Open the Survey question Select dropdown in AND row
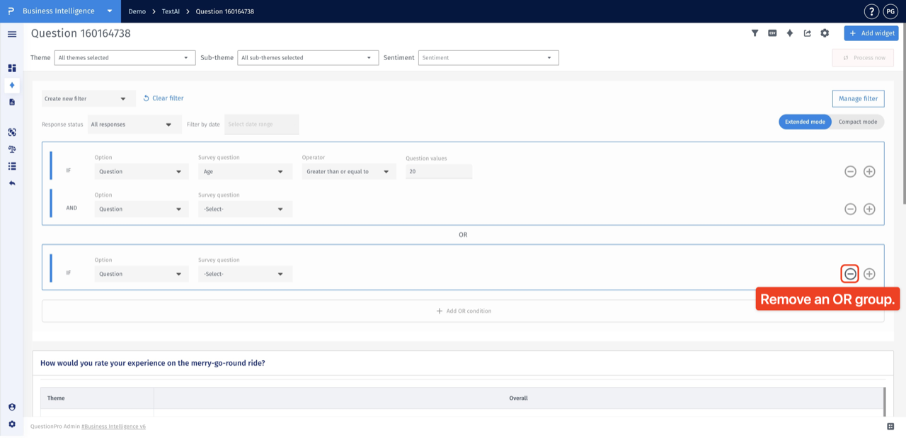 coord(245,209)
